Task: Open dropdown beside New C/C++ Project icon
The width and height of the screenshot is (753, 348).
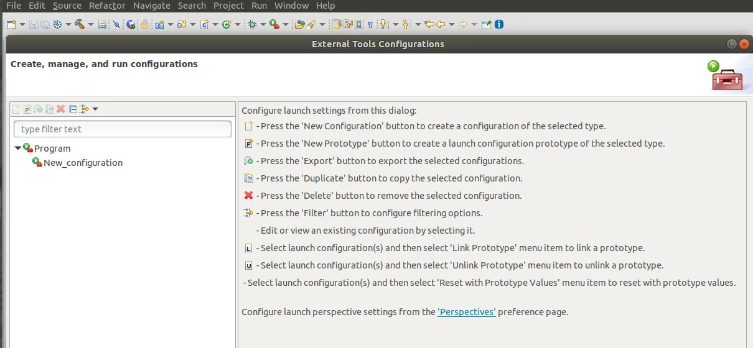Action: (x=171, y=25)
